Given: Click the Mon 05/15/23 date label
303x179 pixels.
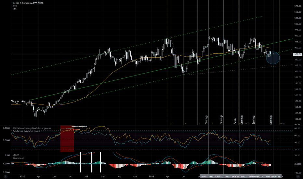Looking at the screenshot, I should 239,176.
